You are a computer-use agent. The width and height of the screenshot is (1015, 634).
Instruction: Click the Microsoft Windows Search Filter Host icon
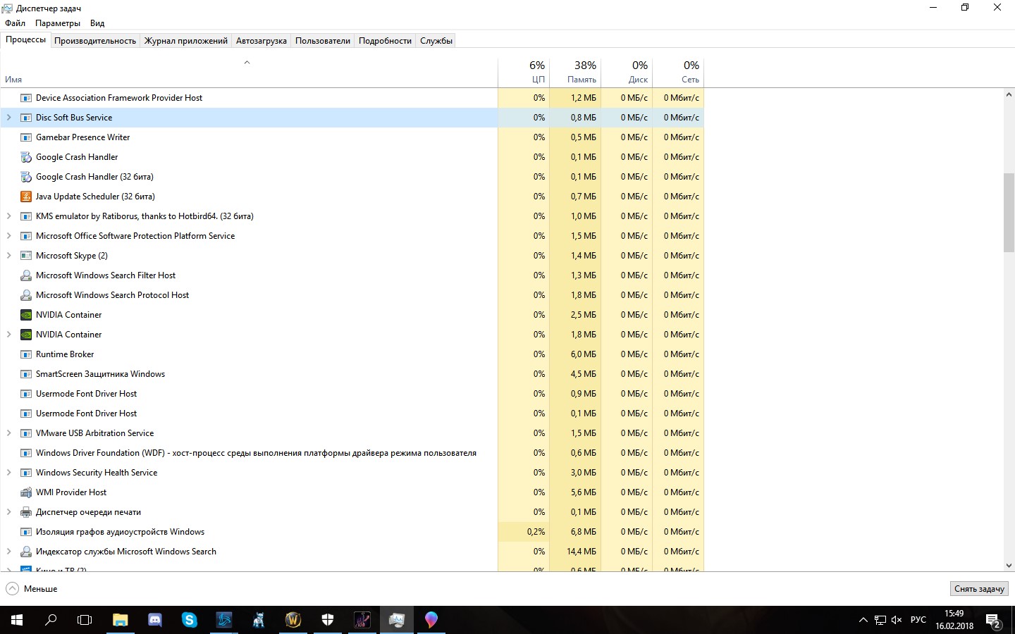point(26,275)
